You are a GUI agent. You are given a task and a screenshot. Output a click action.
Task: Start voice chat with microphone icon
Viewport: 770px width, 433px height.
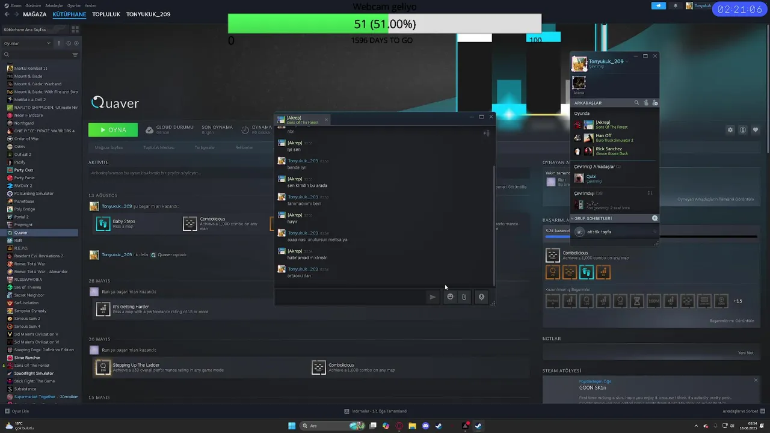(x=481, y=297)
